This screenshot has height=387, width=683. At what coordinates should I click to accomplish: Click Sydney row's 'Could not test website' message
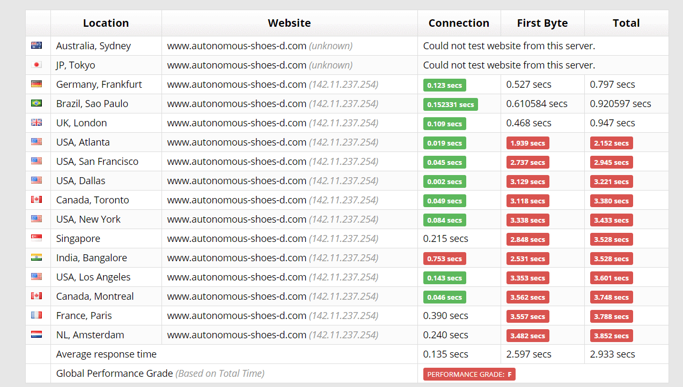click(509, 45)
